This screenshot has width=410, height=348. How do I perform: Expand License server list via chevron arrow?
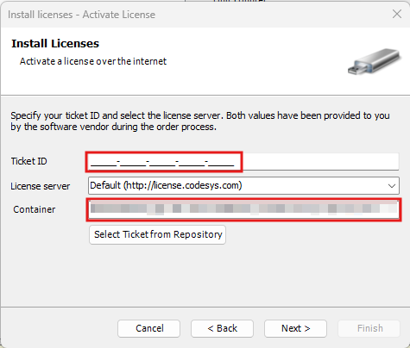[392, 186]
